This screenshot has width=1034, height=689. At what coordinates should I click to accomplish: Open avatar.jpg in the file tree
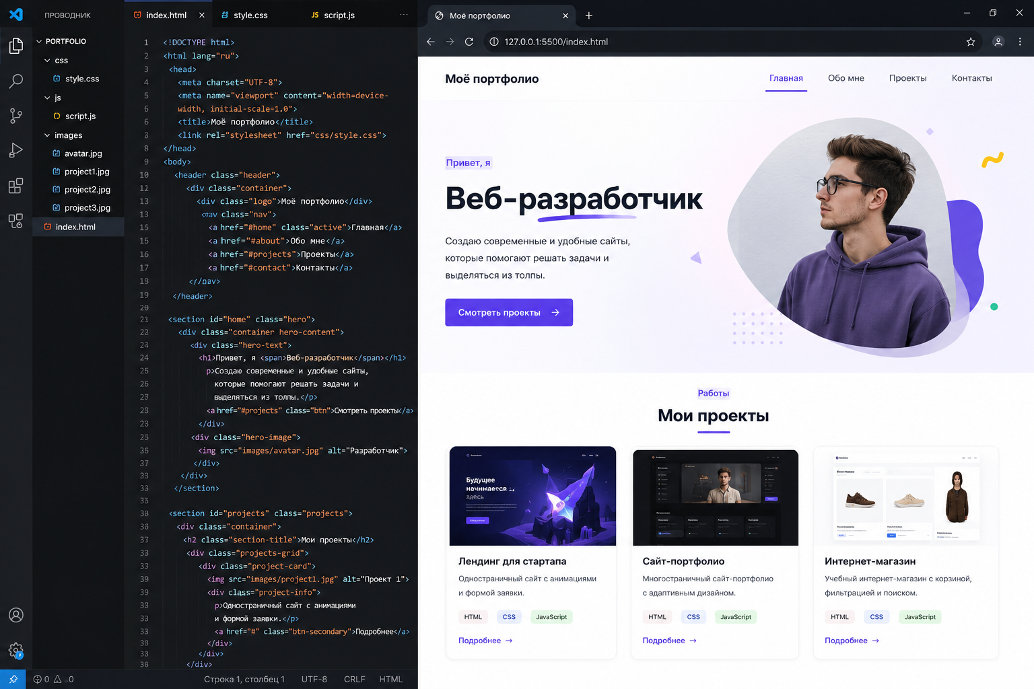click(78, 153)
